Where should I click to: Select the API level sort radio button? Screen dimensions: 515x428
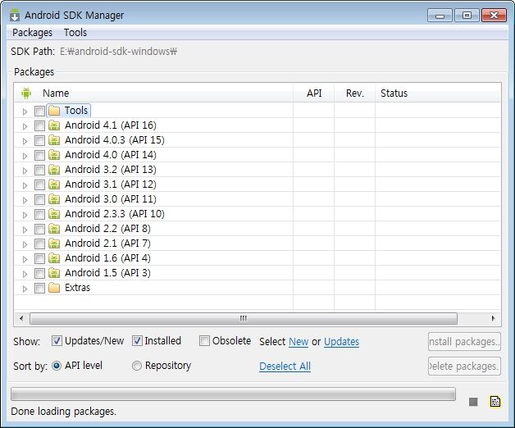(x=57, y=366)
